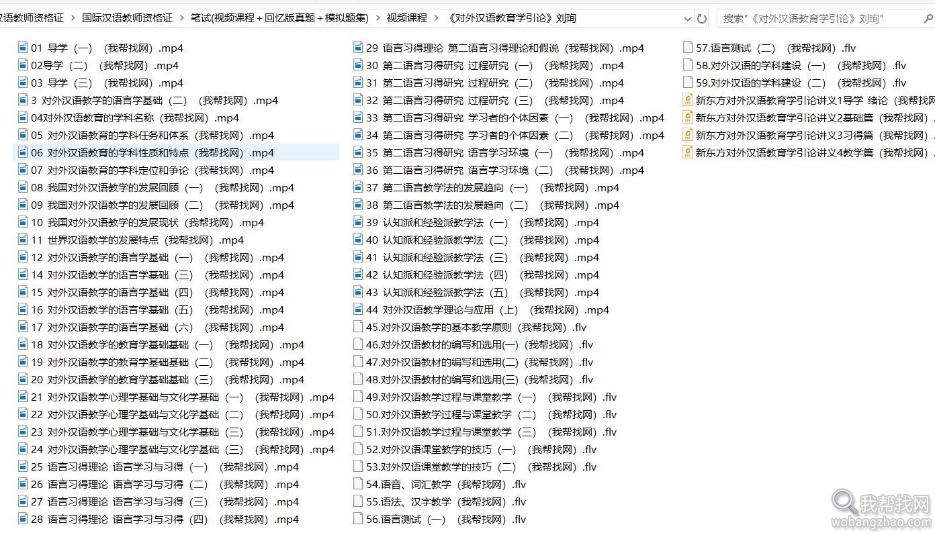Select 08 我国对外汉语教学的发展回顾（一）.mp4
The width and height of the screenshot is (935, 535).
click(x=162, y=187)
